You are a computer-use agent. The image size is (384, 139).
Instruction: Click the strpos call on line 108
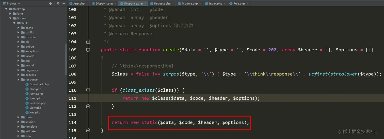(171, 74)
